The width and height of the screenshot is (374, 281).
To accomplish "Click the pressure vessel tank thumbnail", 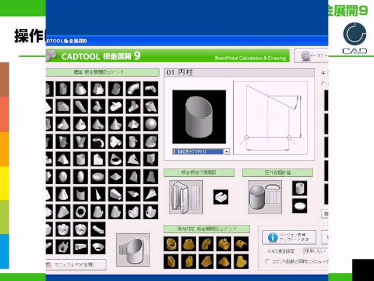I will [265, 197].
